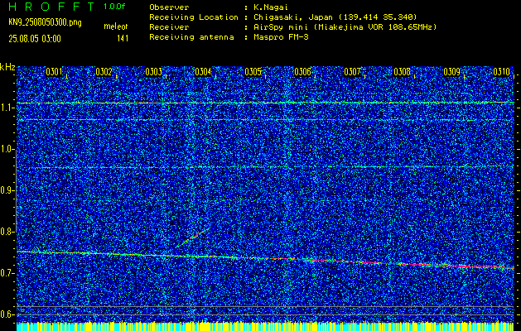Click the 'Receiving antenna' field label

click(191, 37)
